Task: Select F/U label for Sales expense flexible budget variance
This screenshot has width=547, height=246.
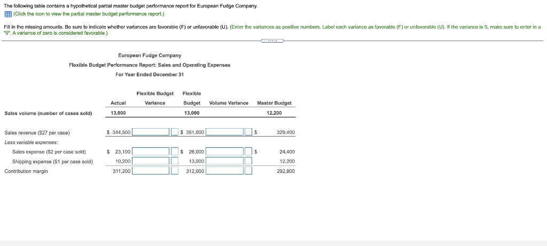Action: pyautogui.click(x=175, y=152)
